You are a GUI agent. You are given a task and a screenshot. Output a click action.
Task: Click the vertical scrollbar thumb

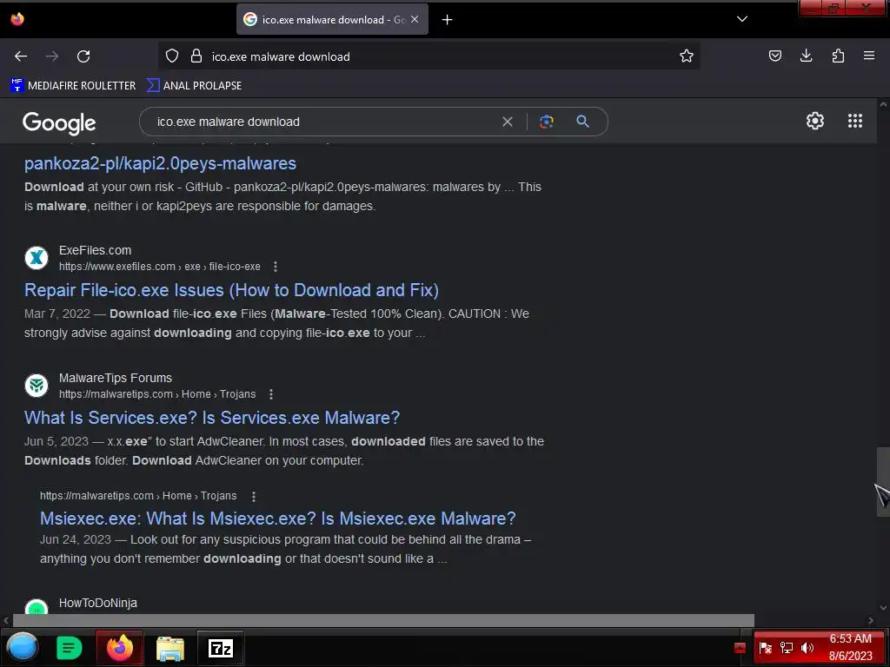[x=883, y=481]
